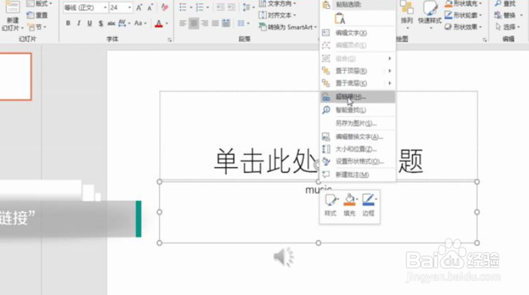Click the red Font Color A swatch

pos(158,23)
